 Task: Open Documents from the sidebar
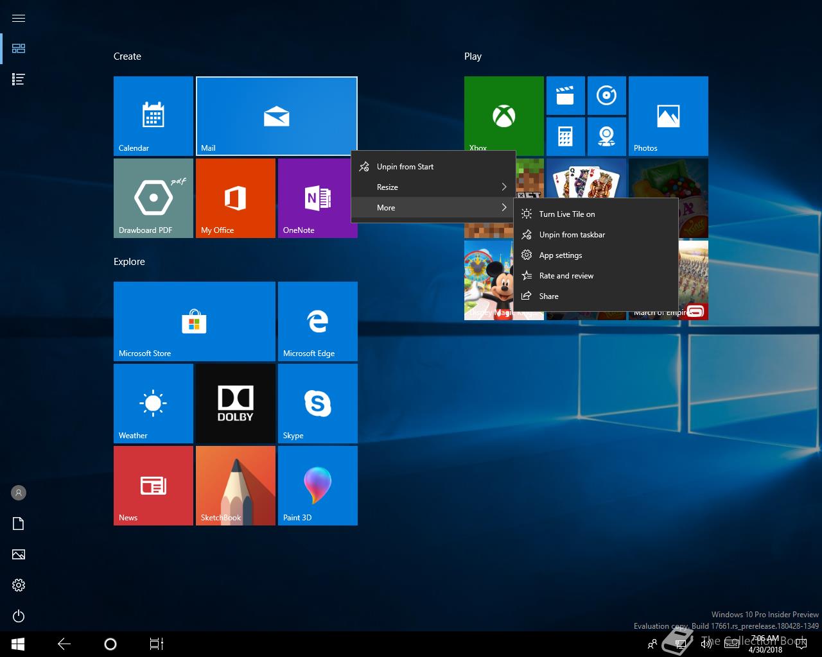[x=19, y=524]
